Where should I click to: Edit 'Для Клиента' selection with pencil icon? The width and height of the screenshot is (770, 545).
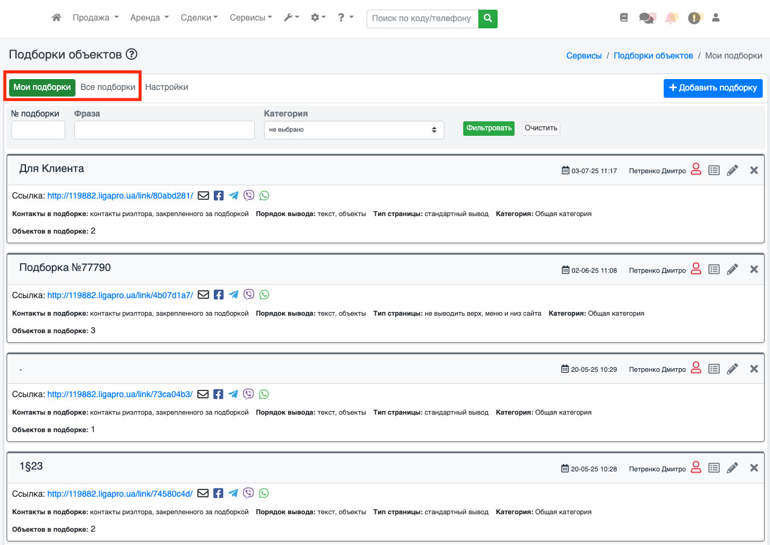(733, 170)
